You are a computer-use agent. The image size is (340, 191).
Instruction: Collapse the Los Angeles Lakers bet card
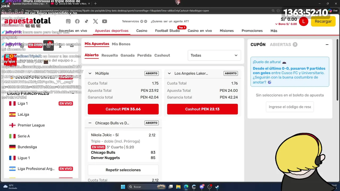point(169,73)
